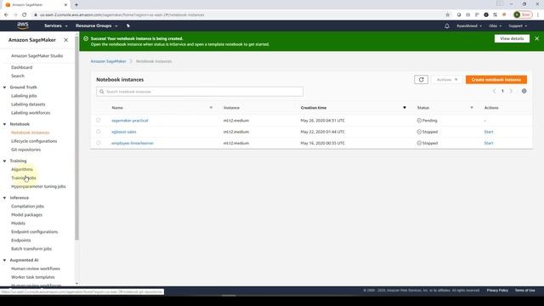This screenshot has height=306, width=544.
Task: Refresh the notebook instances list
Action: [x=422, y=79]
